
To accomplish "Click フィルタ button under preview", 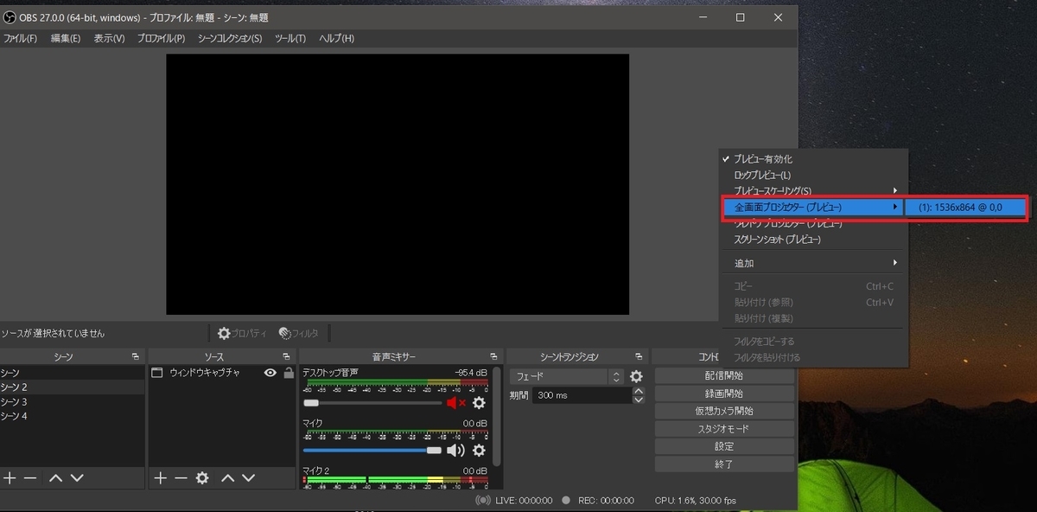I will pos(298,333).
